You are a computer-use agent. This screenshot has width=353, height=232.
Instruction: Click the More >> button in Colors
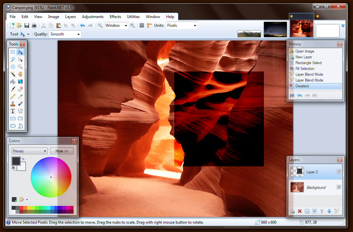62,151
